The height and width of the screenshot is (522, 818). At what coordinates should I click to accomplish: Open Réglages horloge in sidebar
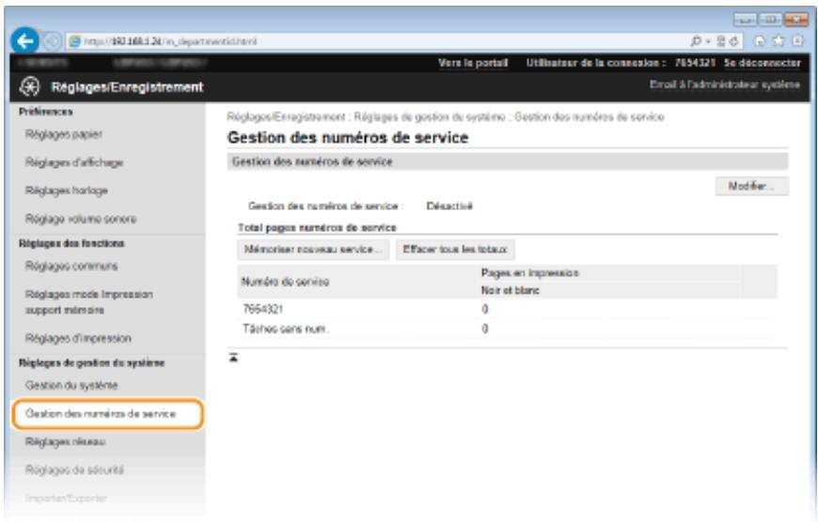coord(66,191)
